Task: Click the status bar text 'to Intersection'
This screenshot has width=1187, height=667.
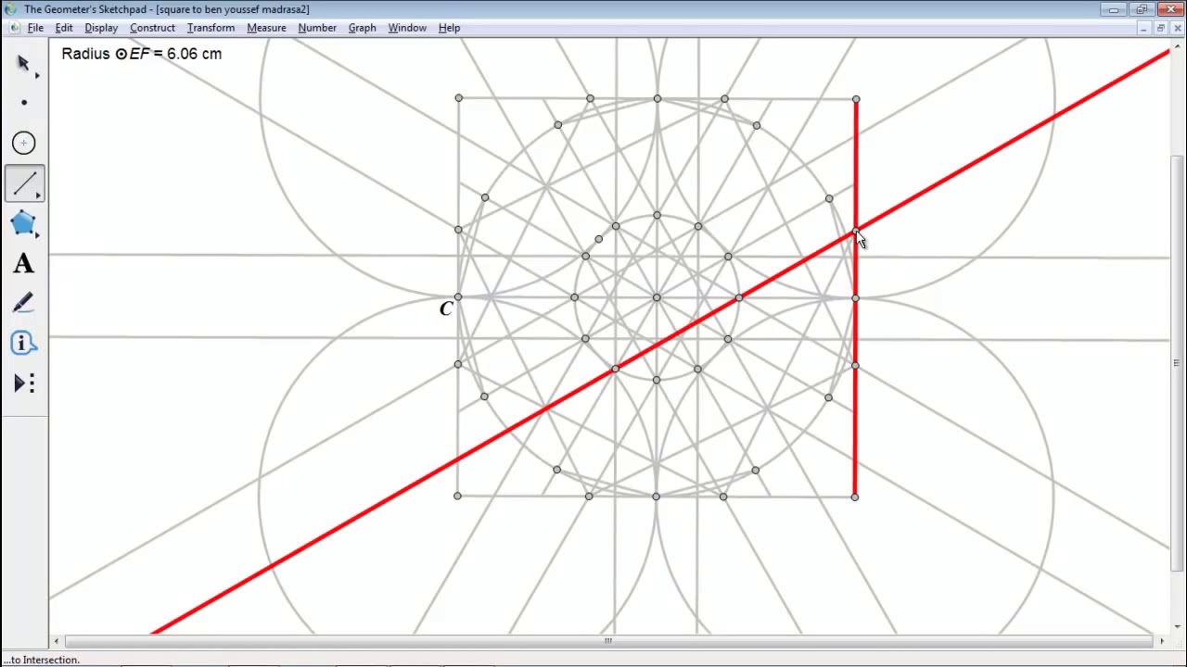Action: (x=42, y=660)
